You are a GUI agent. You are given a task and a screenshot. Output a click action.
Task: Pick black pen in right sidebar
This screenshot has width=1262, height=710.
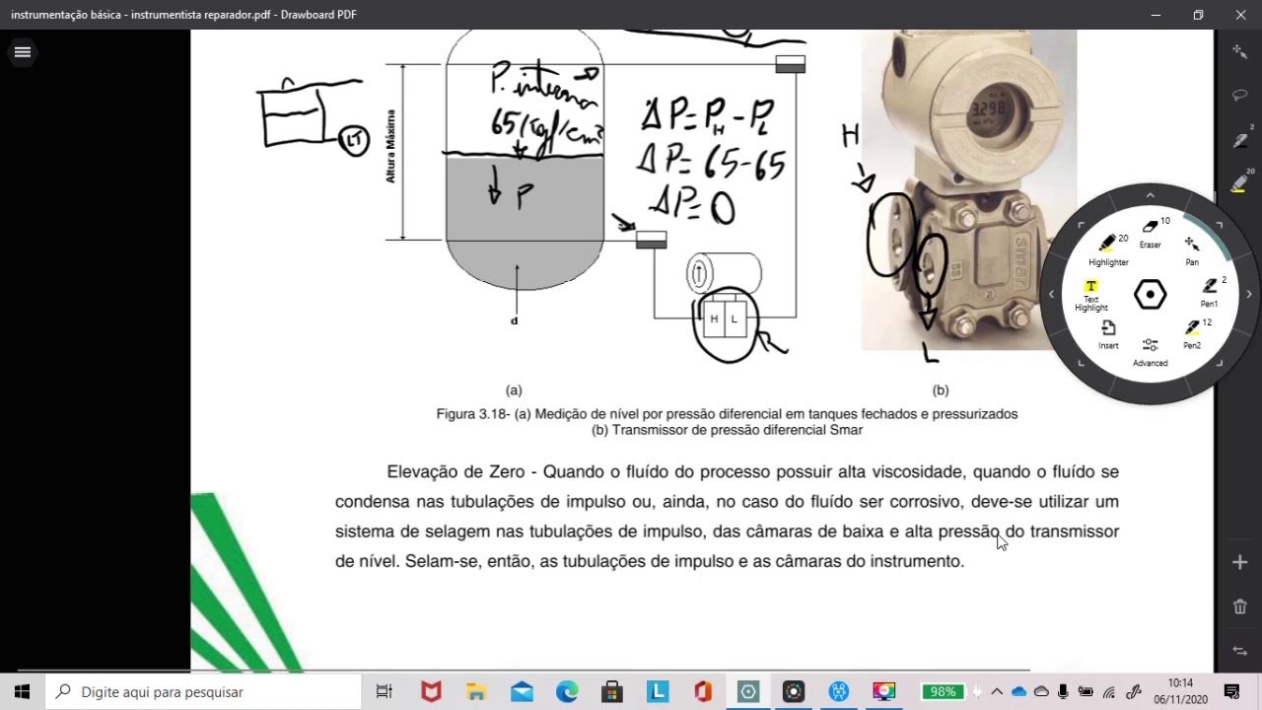click(x=1240, y=139)
